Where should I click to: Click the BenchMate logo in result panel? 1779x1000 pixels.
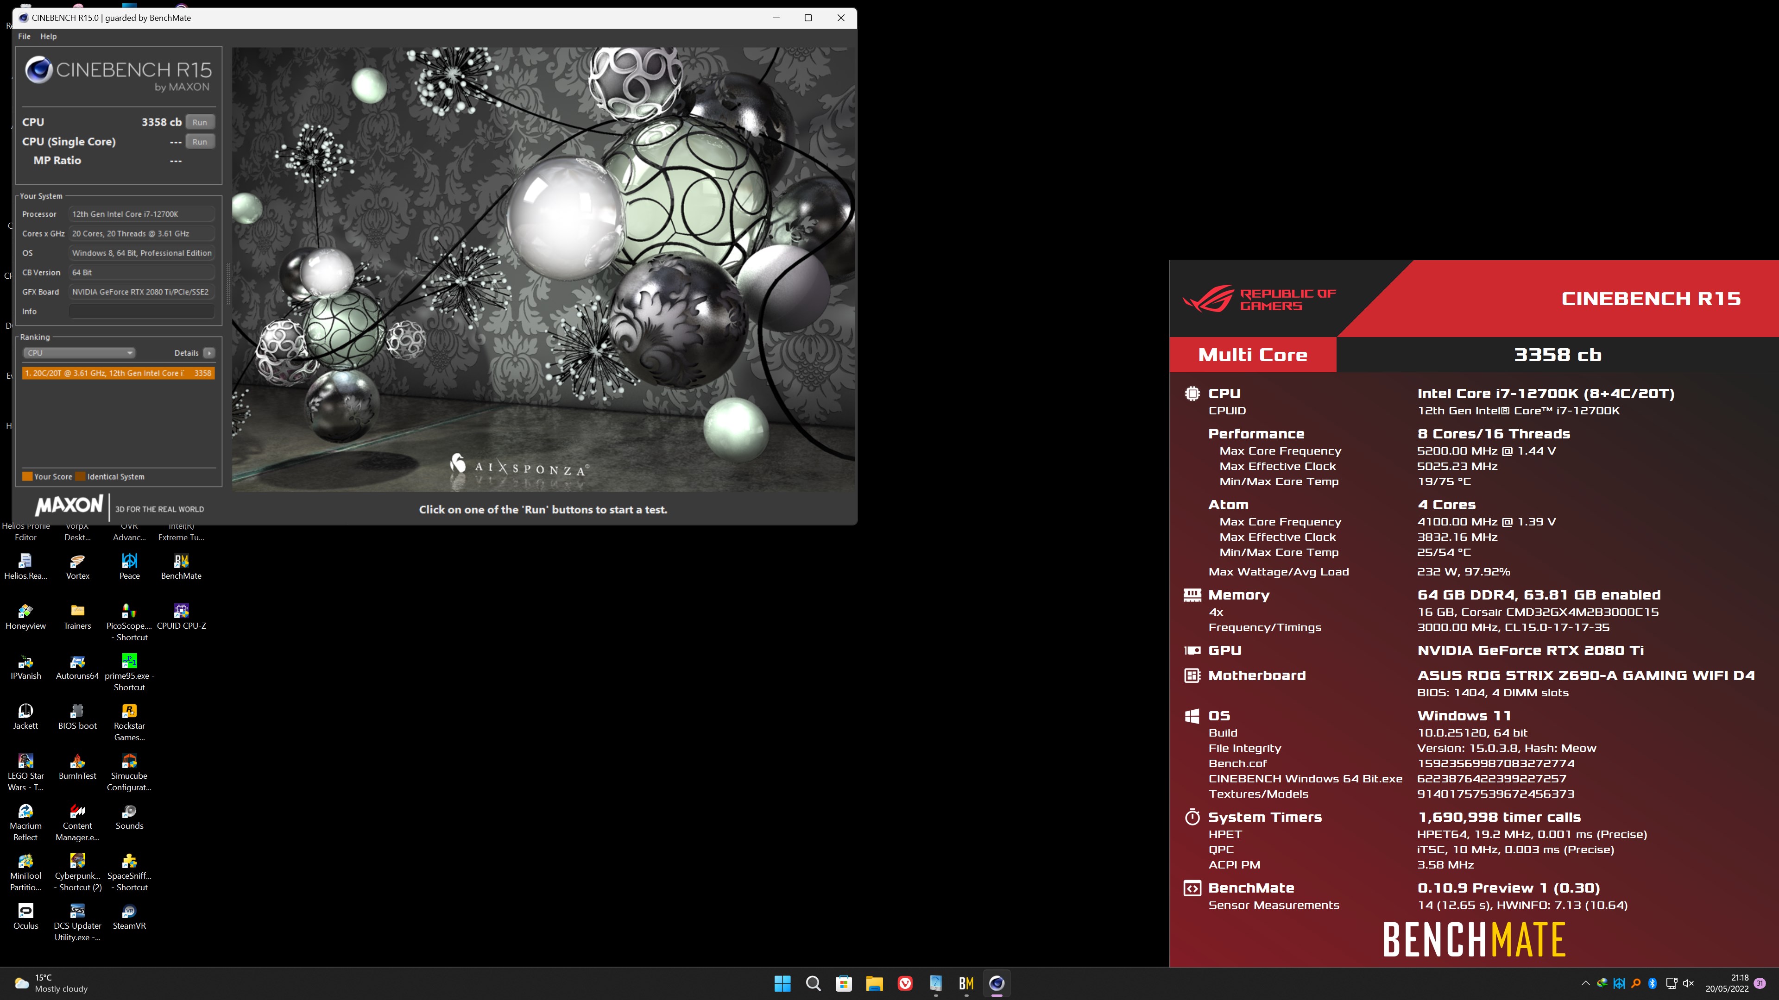1475,939
